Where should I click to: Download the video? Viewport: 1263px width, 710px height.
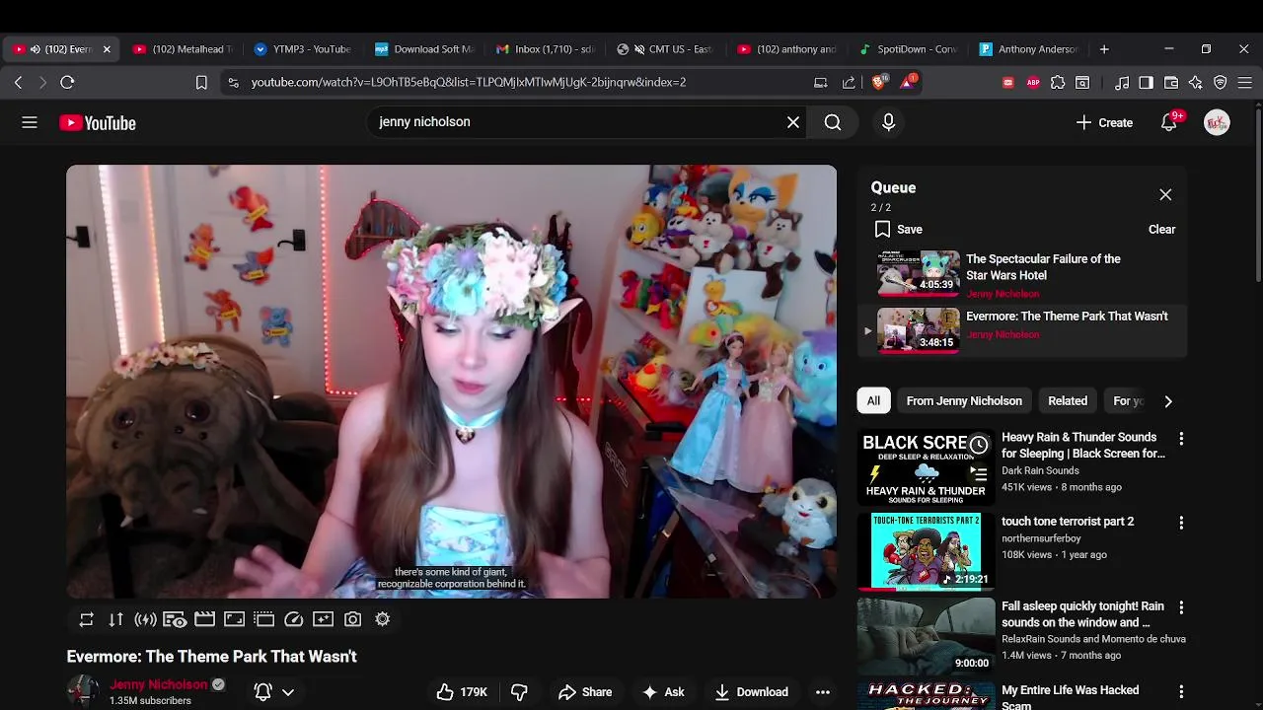(752, 692)
